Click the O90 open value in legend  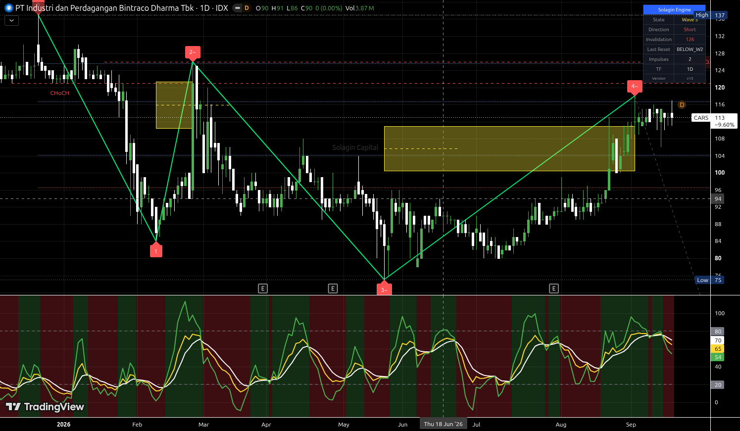click(262, 8)
